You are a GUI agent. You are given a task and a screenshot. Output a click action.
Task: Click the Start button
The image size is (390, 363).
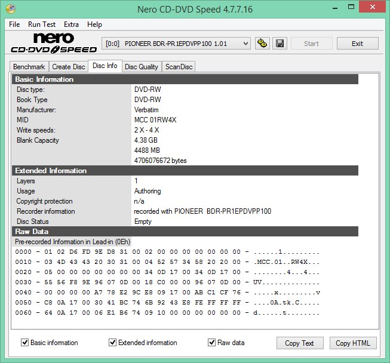tap(311, 44)
